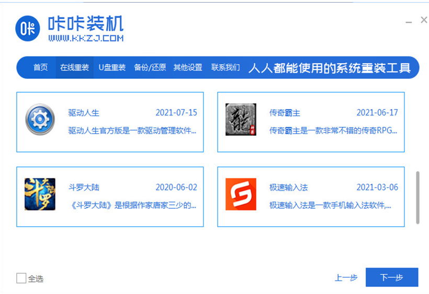Select the 传奇霸主 description text
Image resolution: width=429 pixels, height=294 pixels.
[x=333, y=130]
